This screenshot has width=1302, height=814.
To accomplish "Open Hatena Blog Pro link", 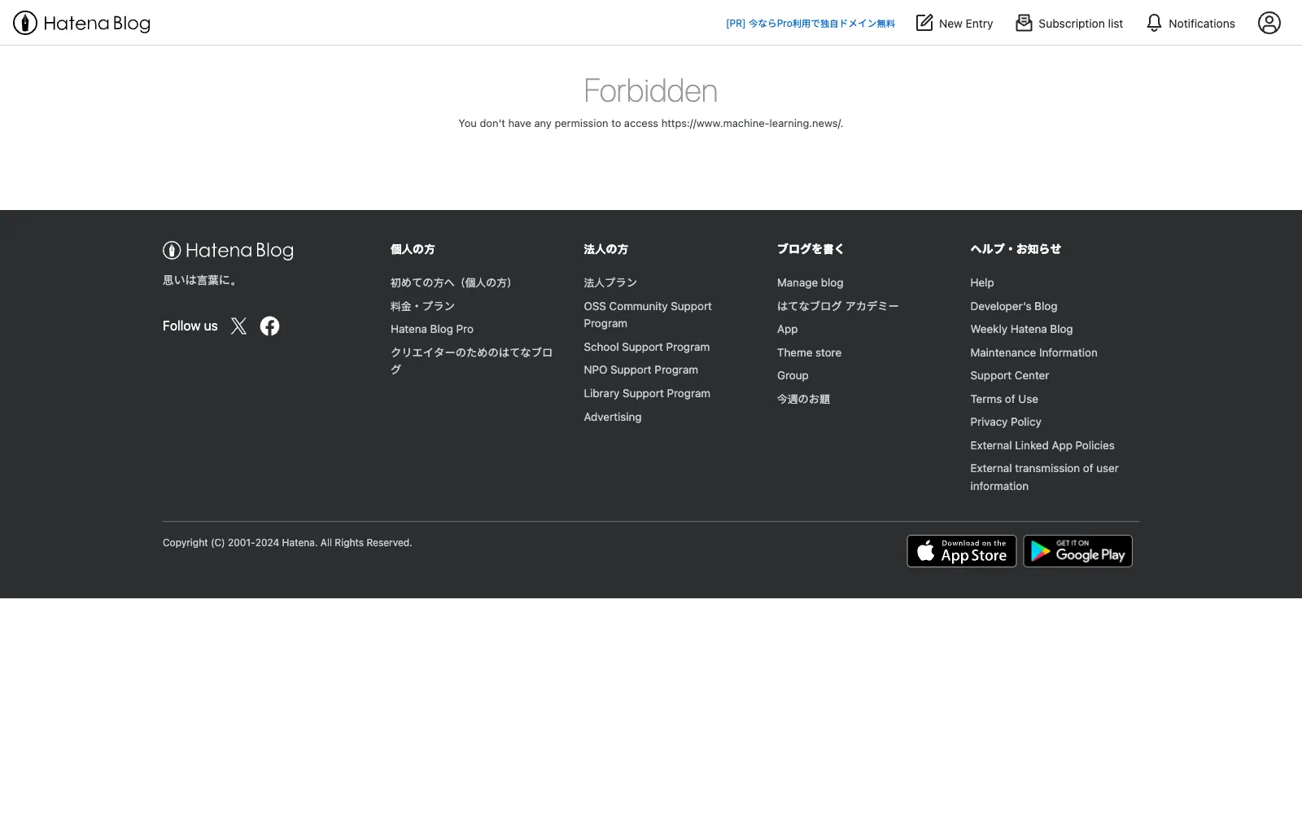I will (432, 329).
